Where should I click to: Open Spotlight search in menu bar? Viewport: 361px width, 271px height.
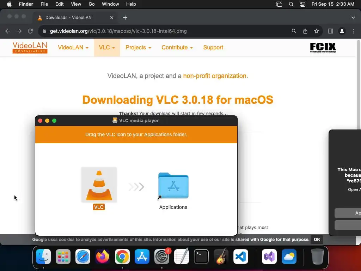[x=291, y=4]
